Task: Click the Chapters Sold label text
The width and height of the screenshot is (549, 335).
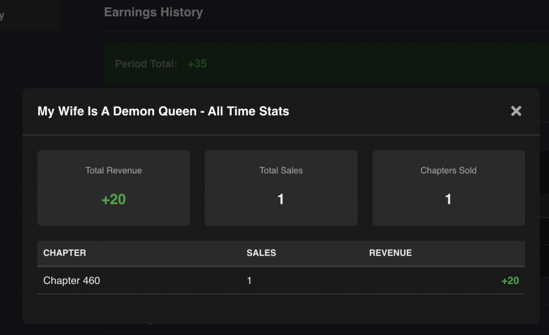Action: pos(448,171)
